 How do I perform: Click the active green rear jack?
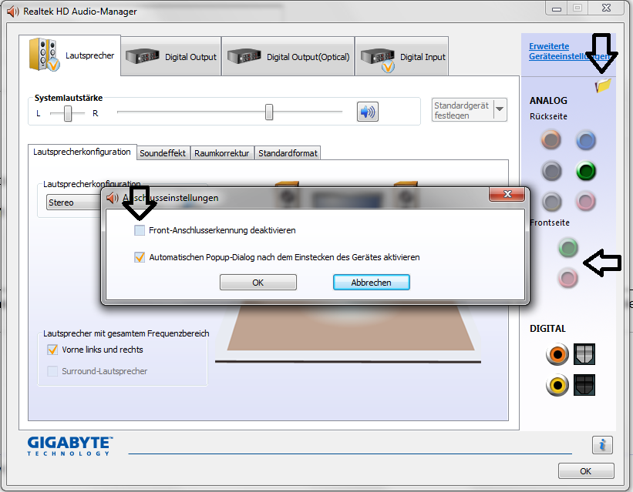click(586, 171)
